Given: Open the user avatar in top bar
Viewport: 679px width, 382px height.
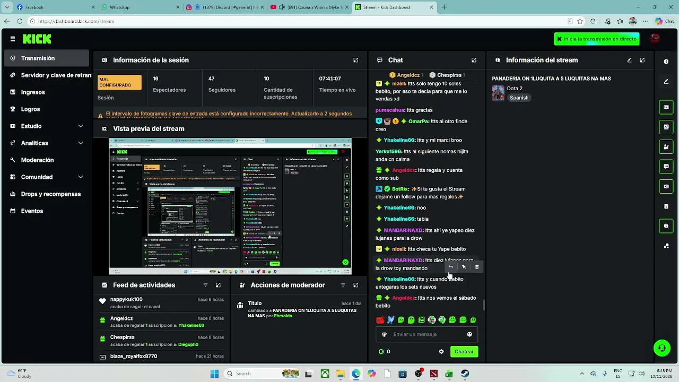Looking at the screenshot, I should click(x=655, y=39).
